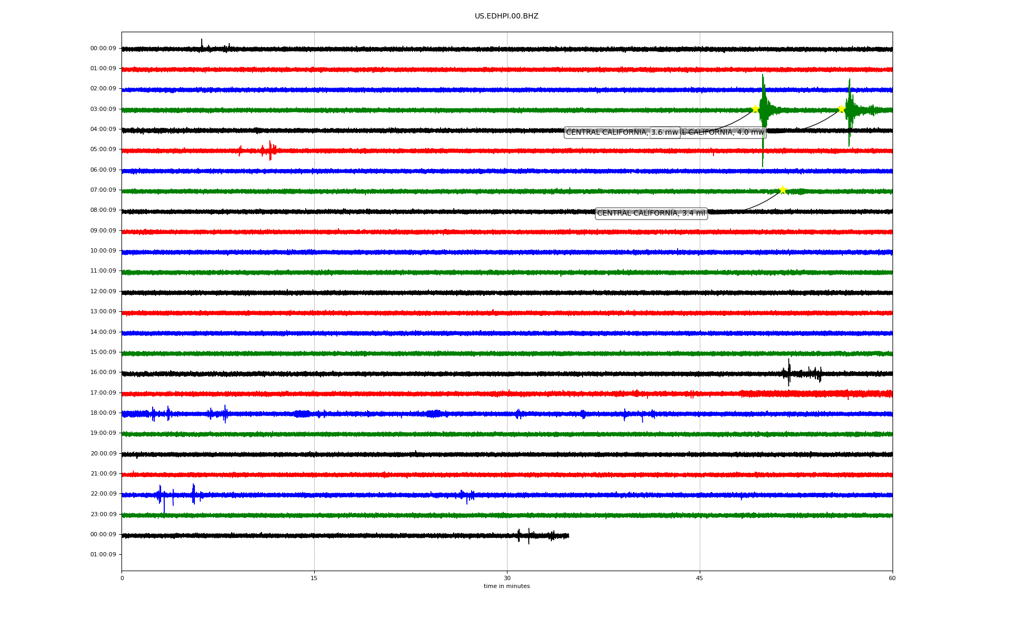Click the yellow star on 07:00:09 trace
Image resolution: width=1014 pixels, height=634 pixels.
783,190
